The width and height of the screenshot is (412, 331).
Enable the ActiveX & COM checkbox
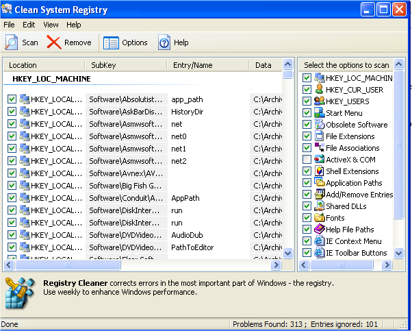click(307, 159)
